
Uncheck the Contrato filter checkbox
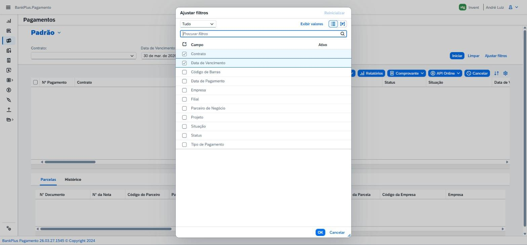(184, 54)
